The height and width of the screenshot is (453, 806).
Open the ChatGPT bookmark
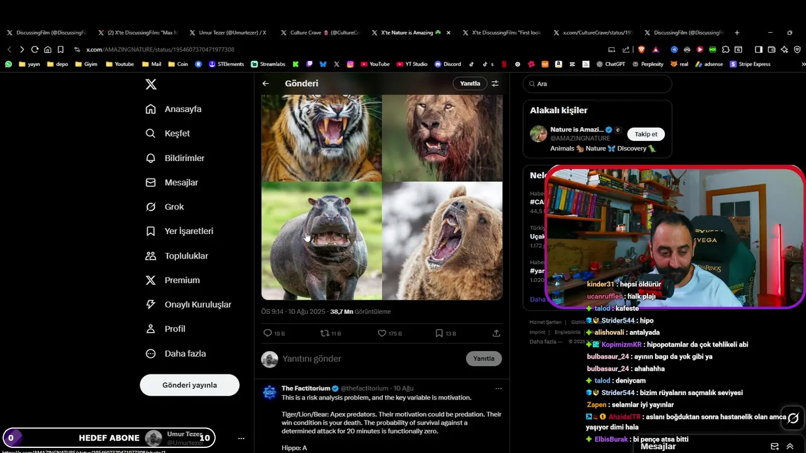click(x=610, y=64)
